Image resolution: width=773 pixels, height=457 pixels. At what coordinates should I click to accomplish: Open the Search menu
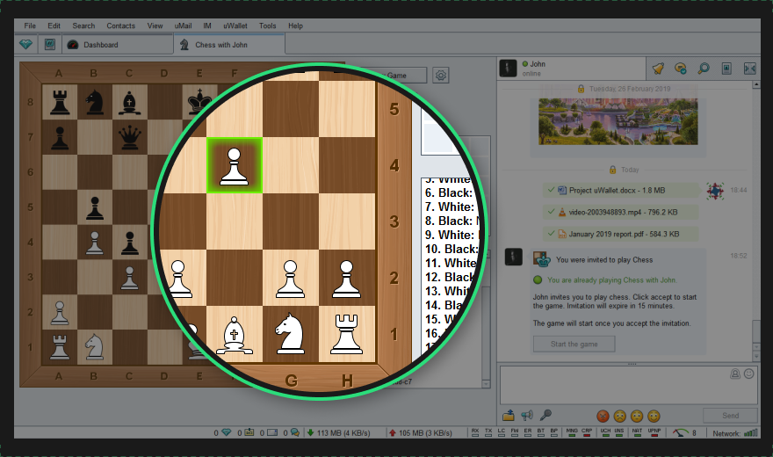click(x=83, y=25)
